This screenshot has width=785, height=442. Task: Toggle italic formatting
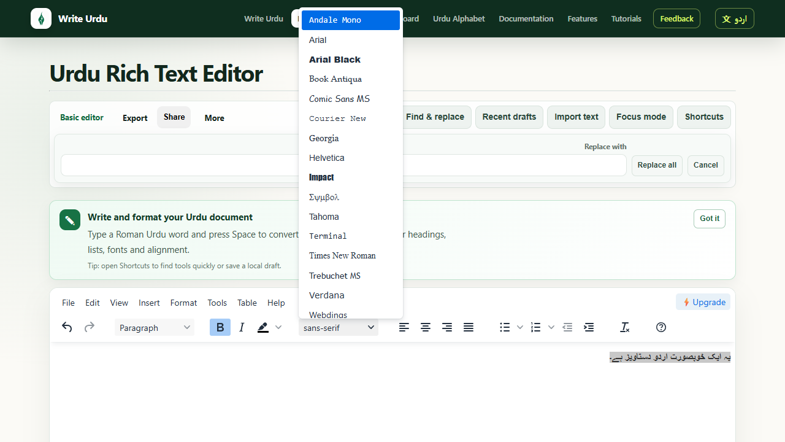coord(242,327)
